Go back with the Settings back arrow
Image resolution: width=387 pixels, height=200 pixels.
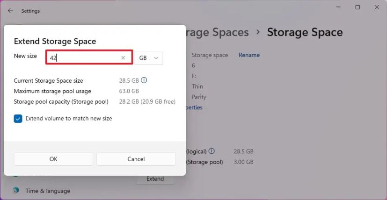click(x=10, y=11)
